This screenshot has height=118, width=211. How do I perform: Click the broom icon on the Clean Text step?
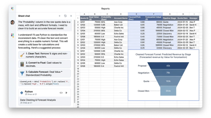click(x=22, y=55)
